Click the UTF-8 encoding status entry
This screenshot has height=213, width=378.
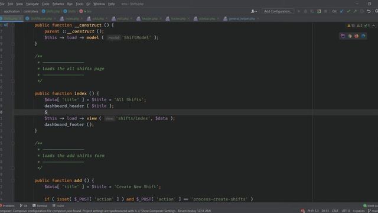[x=346, y=211]
